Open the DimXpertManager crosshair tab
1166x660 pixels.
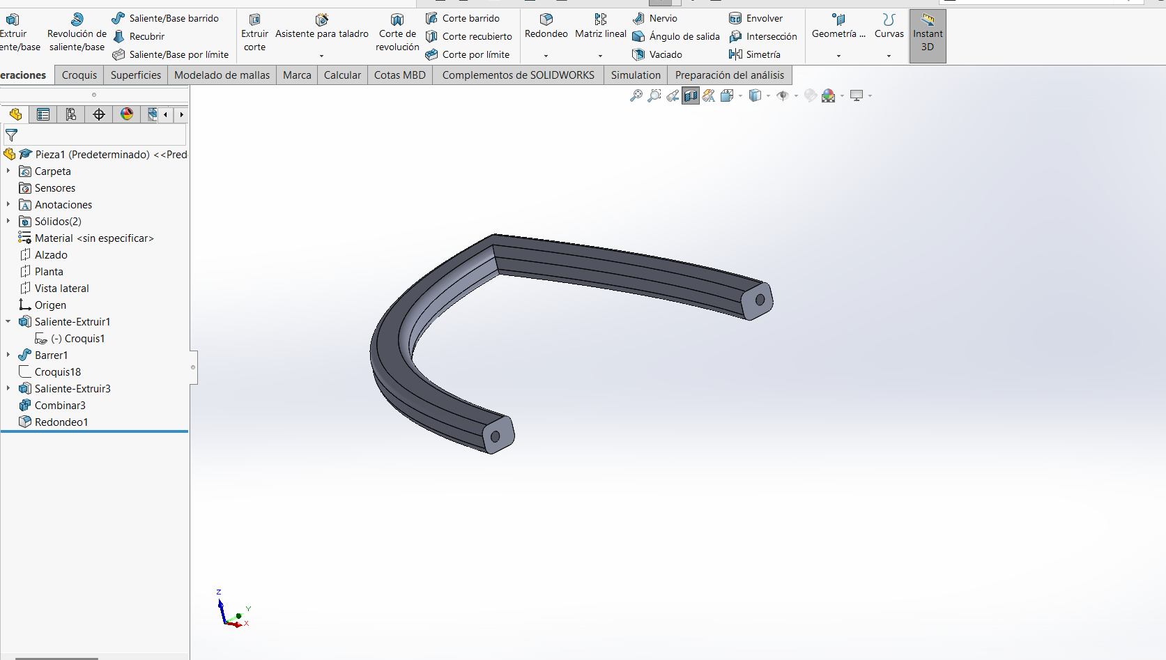click(99, 114)
